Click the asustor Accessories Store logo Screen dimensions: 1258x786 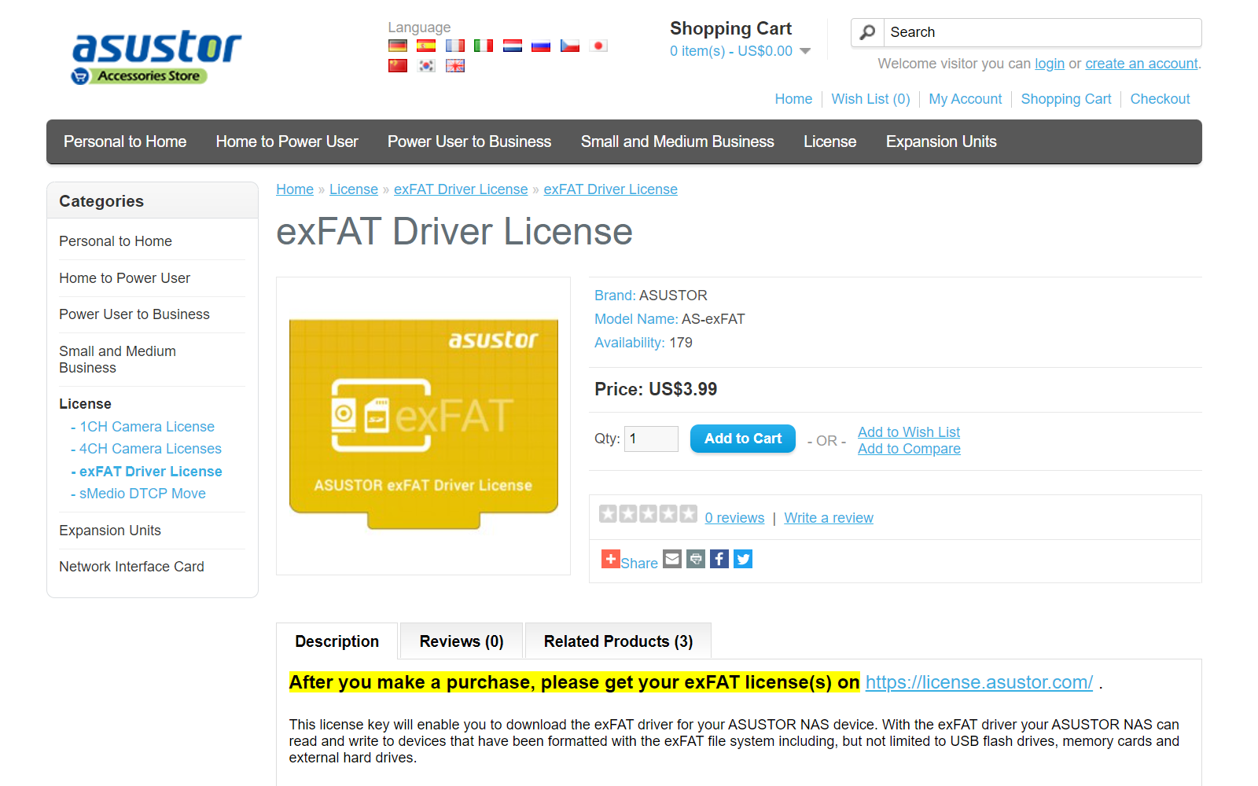point(156,57)
